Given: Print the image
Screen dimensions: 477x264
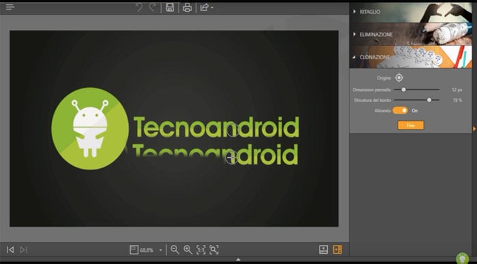Looking at the screenshot, I should 187,7.
